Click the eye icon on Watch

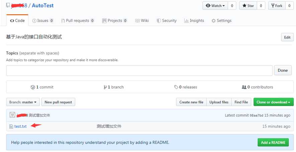(208, 6)
